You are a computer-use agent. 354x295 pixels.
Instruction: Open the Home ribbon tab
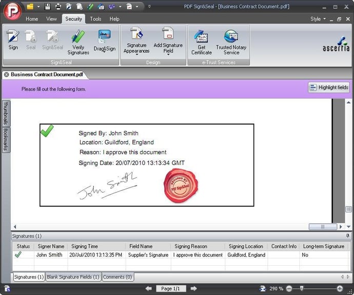click(32, 19)
